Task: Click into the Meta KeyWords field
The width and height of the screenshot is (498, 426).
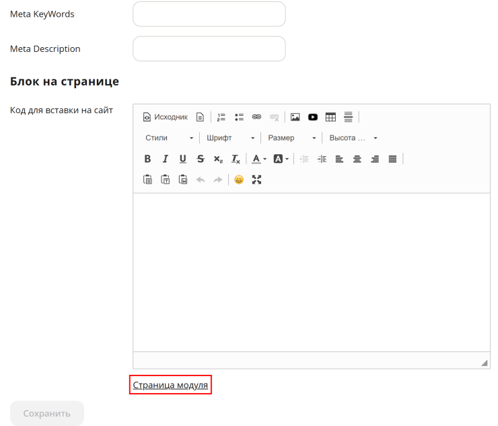Action: (209, 14)
